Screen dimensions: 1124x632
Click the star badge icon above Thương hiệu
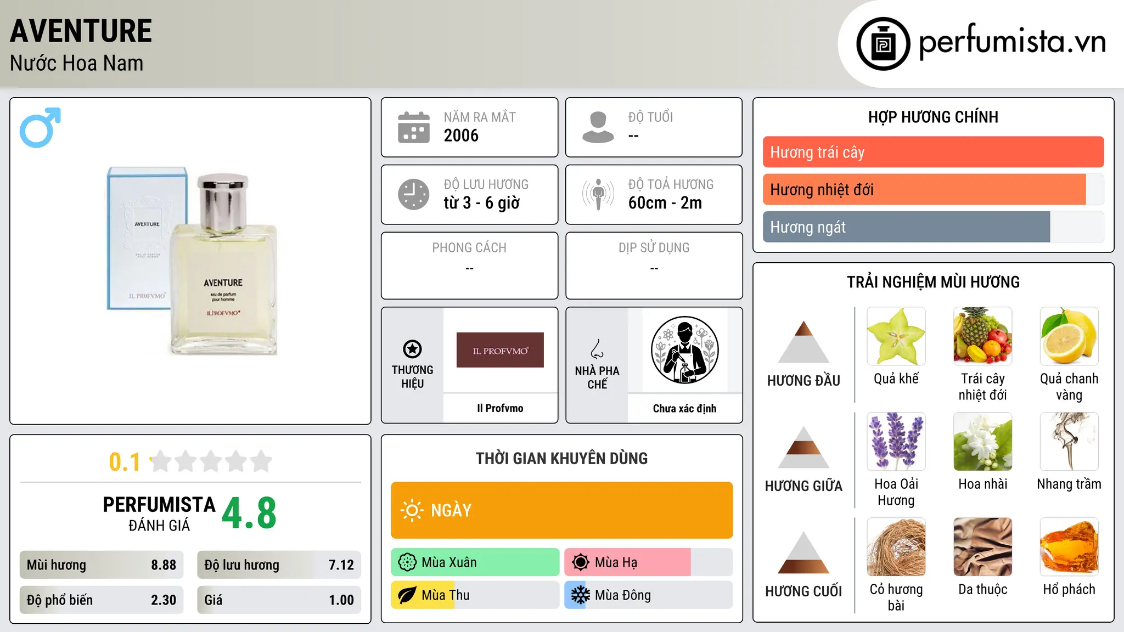pos(412,349)
